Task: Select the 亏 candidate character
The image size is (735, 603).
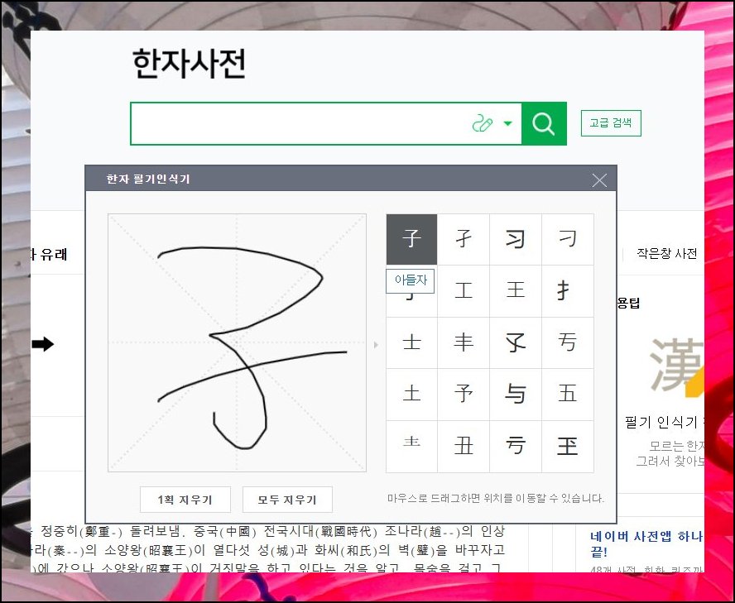Action: click(516, 446)
